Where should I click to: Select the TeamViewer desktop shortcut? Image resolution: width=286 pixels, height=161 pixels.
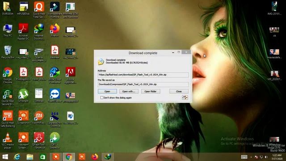[x=55, y=94]
